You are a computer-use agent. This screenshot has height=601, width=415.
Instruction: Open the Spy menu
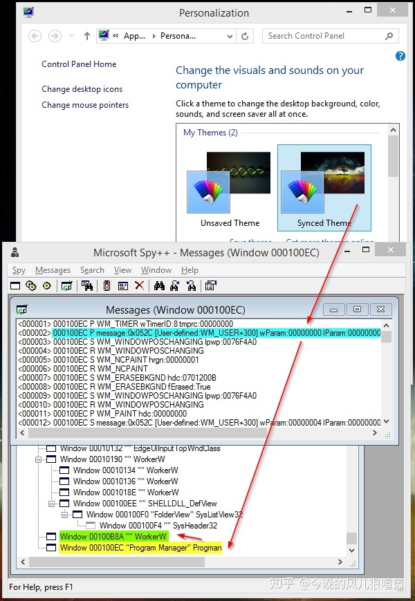[x=19, y=270]
